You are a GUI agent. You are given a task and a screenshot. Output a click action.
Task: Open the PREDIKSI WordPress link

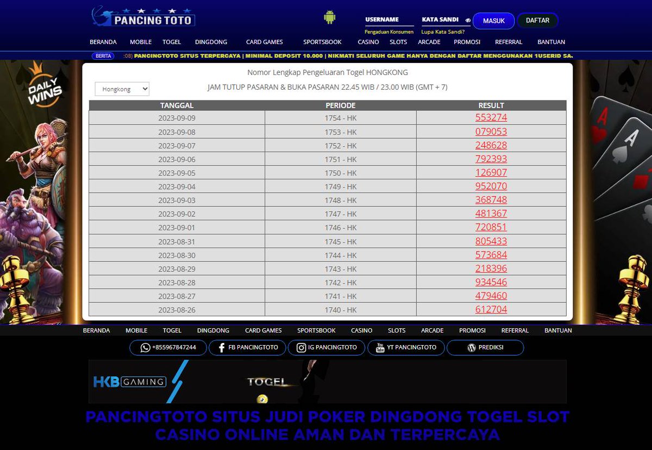[485, 347]
